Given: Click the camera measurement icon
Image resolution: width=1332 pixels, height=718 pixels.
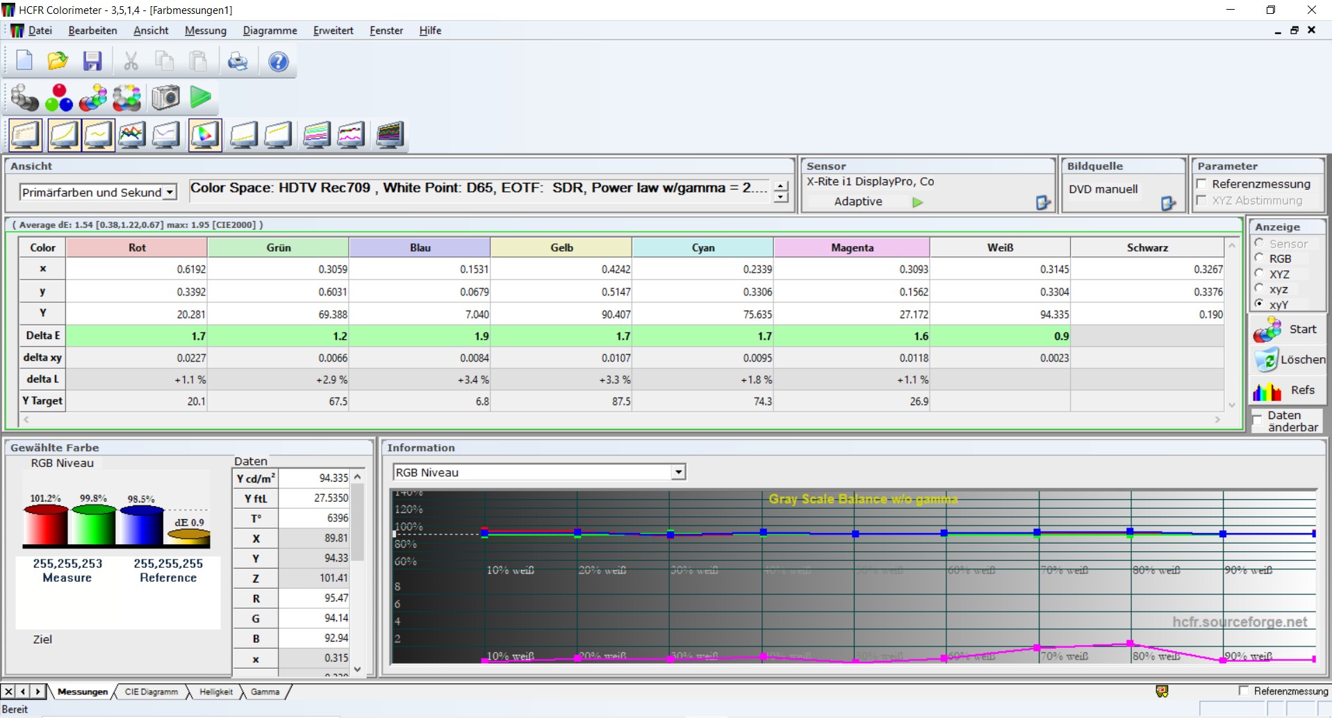Looking at the screenshot, I should pyautogui.click(x=165, y=97).
